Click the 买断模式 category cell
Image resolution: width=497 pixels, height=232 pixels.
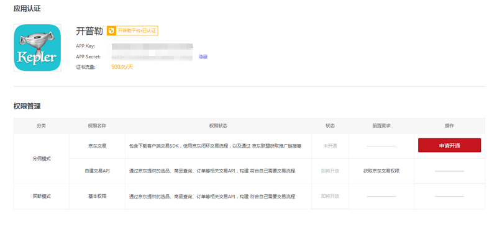tap(42, 196)
